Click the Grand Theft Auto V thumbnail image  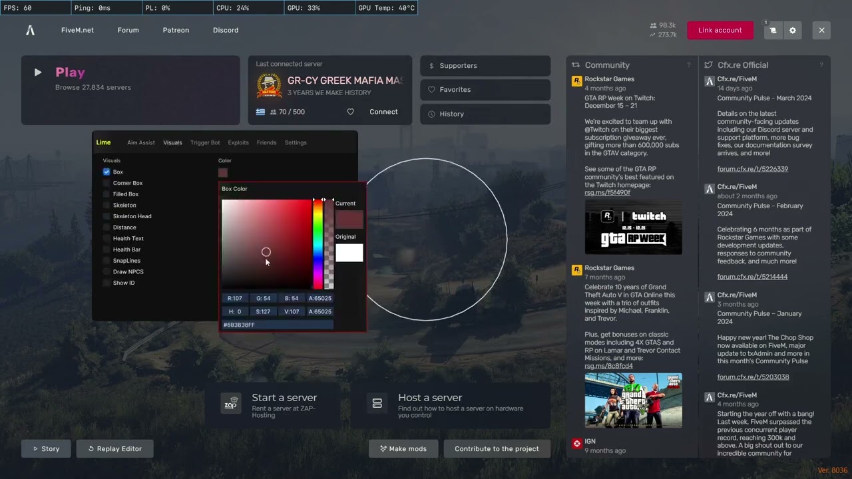(x=633, y=400)
